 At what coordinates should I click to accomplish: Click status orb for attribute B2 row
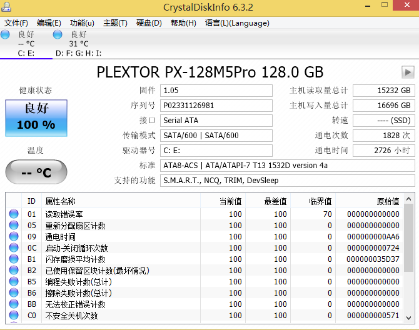(14, 270)
